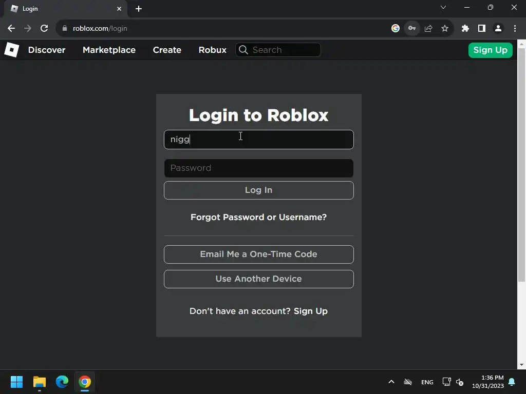Click the network tray icon
The image size is (526, 394).
point(446,382)
